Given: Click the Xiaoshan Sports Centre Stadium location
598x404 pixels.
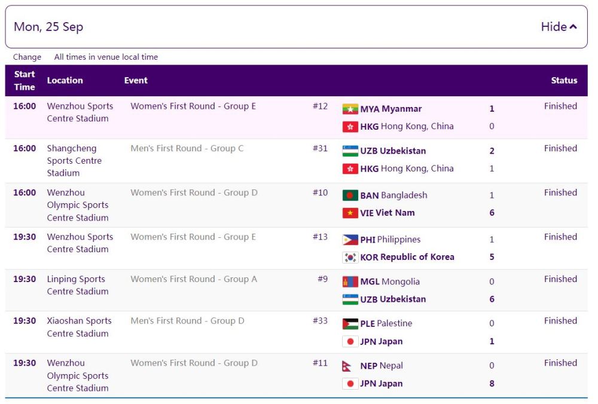Looking at the screenshot, I should (80, 327).
